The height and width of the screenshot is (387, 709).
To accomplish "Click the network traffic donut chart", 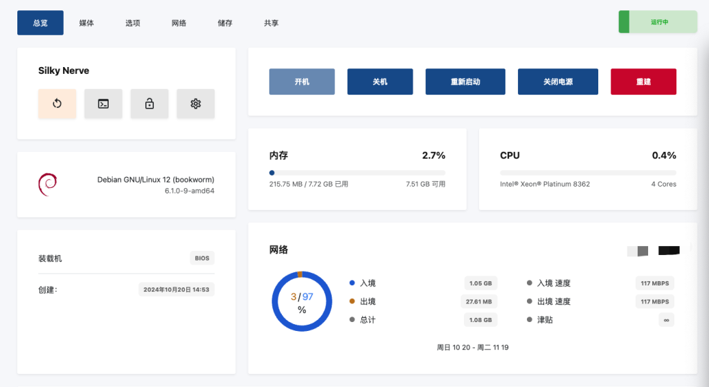I will [301, 301].
